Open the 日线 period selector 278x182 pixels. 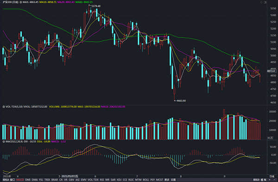pos(272,176)
